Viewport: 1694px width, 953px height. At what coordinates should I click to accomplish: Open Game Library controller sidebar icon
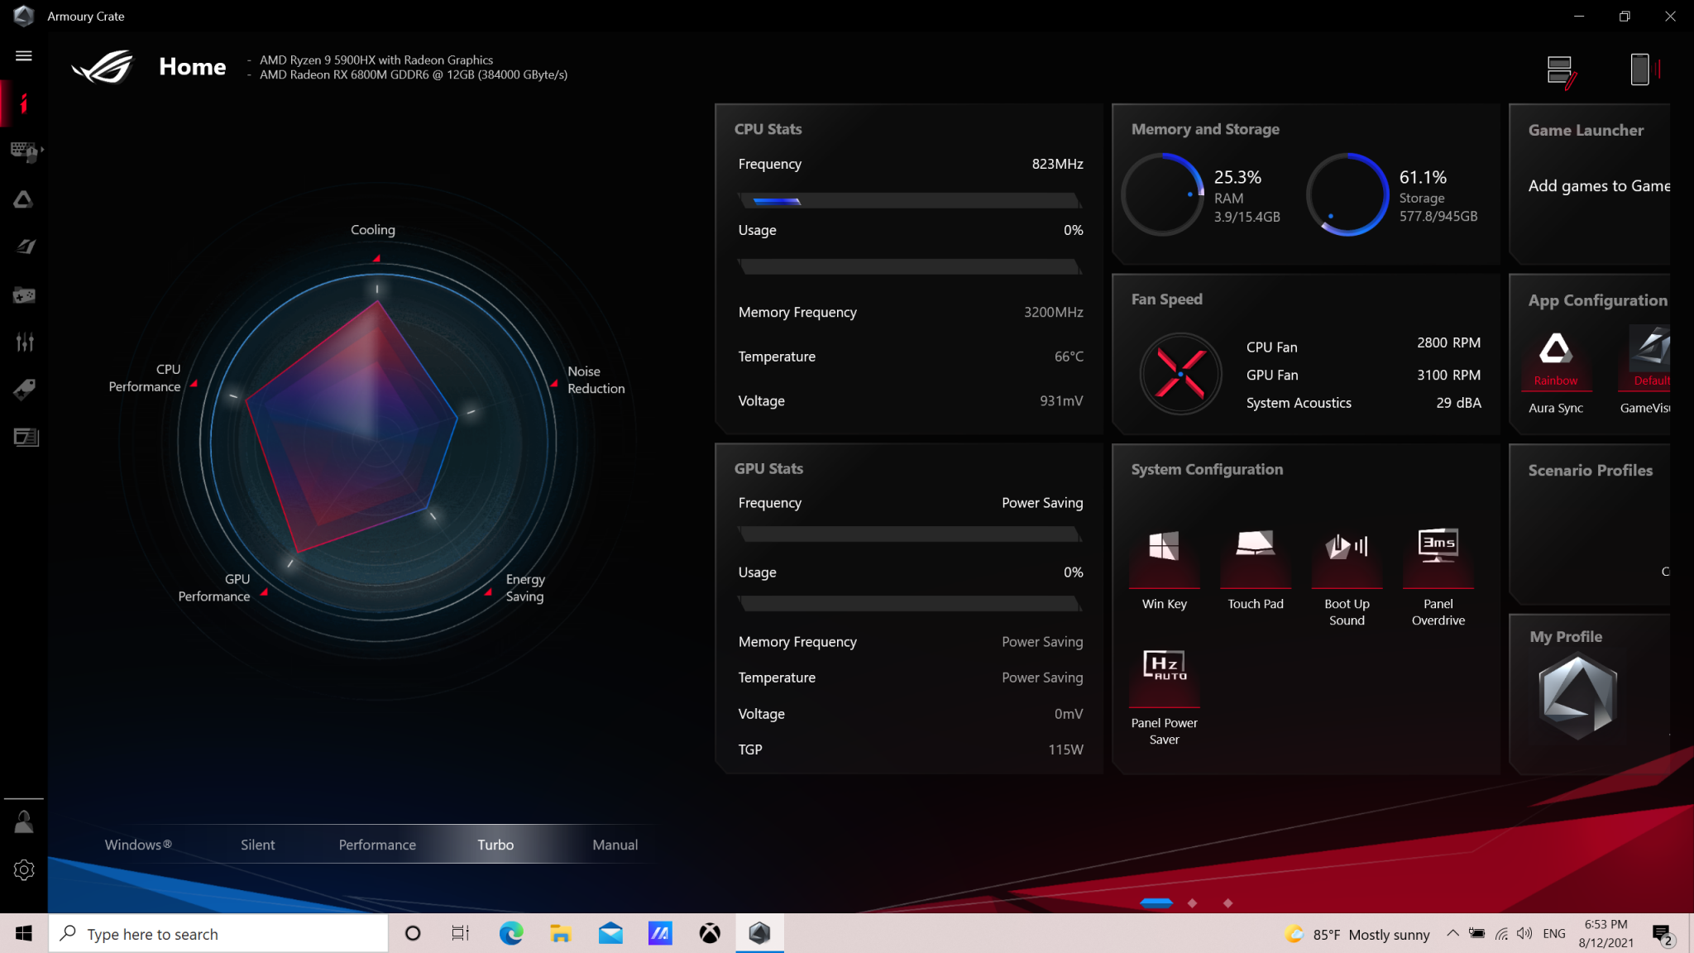pyautogui.click(x=24, y=295)
